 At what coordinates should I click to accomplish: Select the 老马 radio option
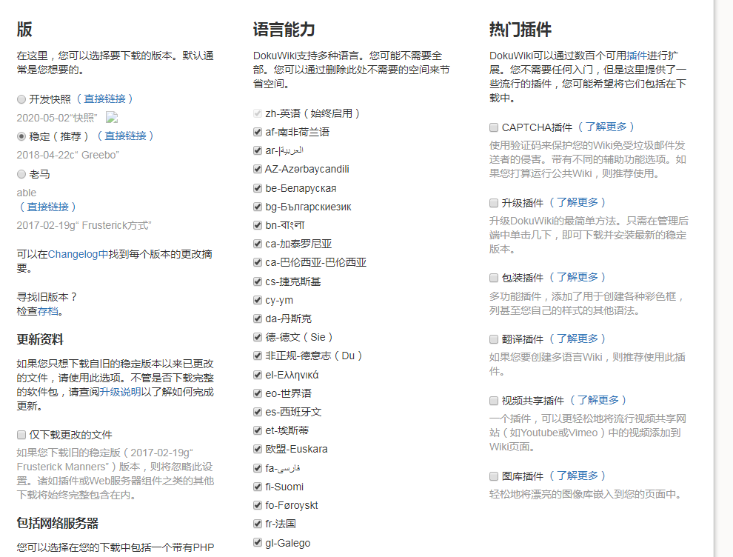point(21,174)
